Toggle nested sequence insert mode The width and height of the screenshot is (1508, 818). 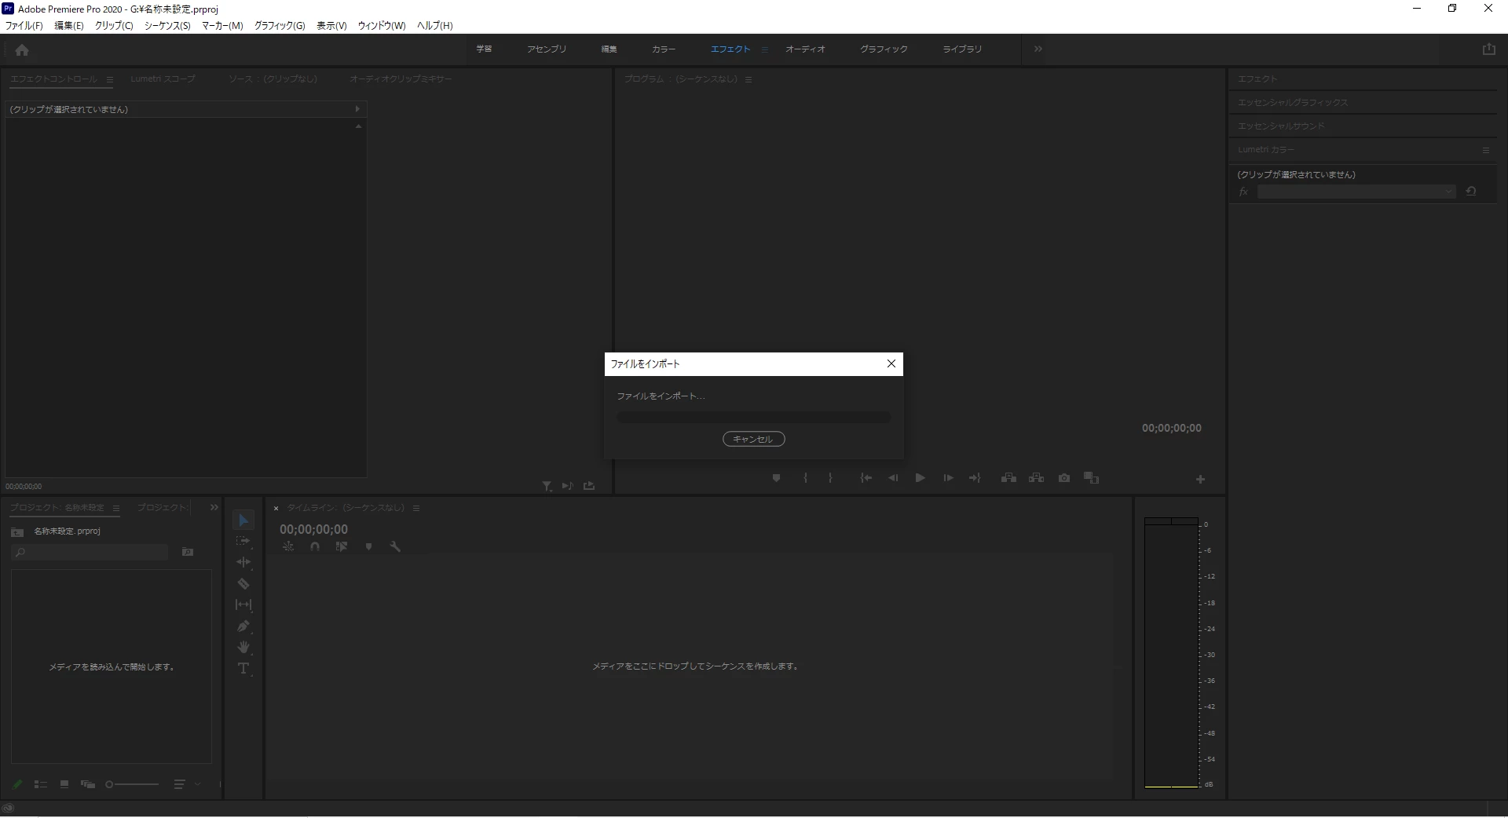288,547
